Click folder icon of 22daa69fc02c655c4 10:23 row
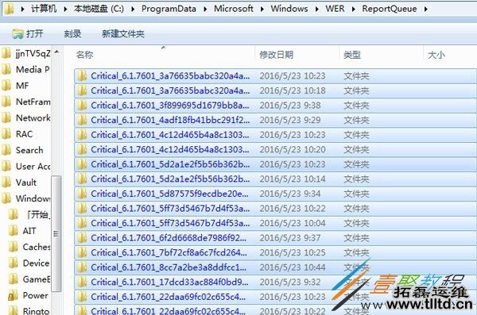 pyautogui.click(x=82, y=297)
